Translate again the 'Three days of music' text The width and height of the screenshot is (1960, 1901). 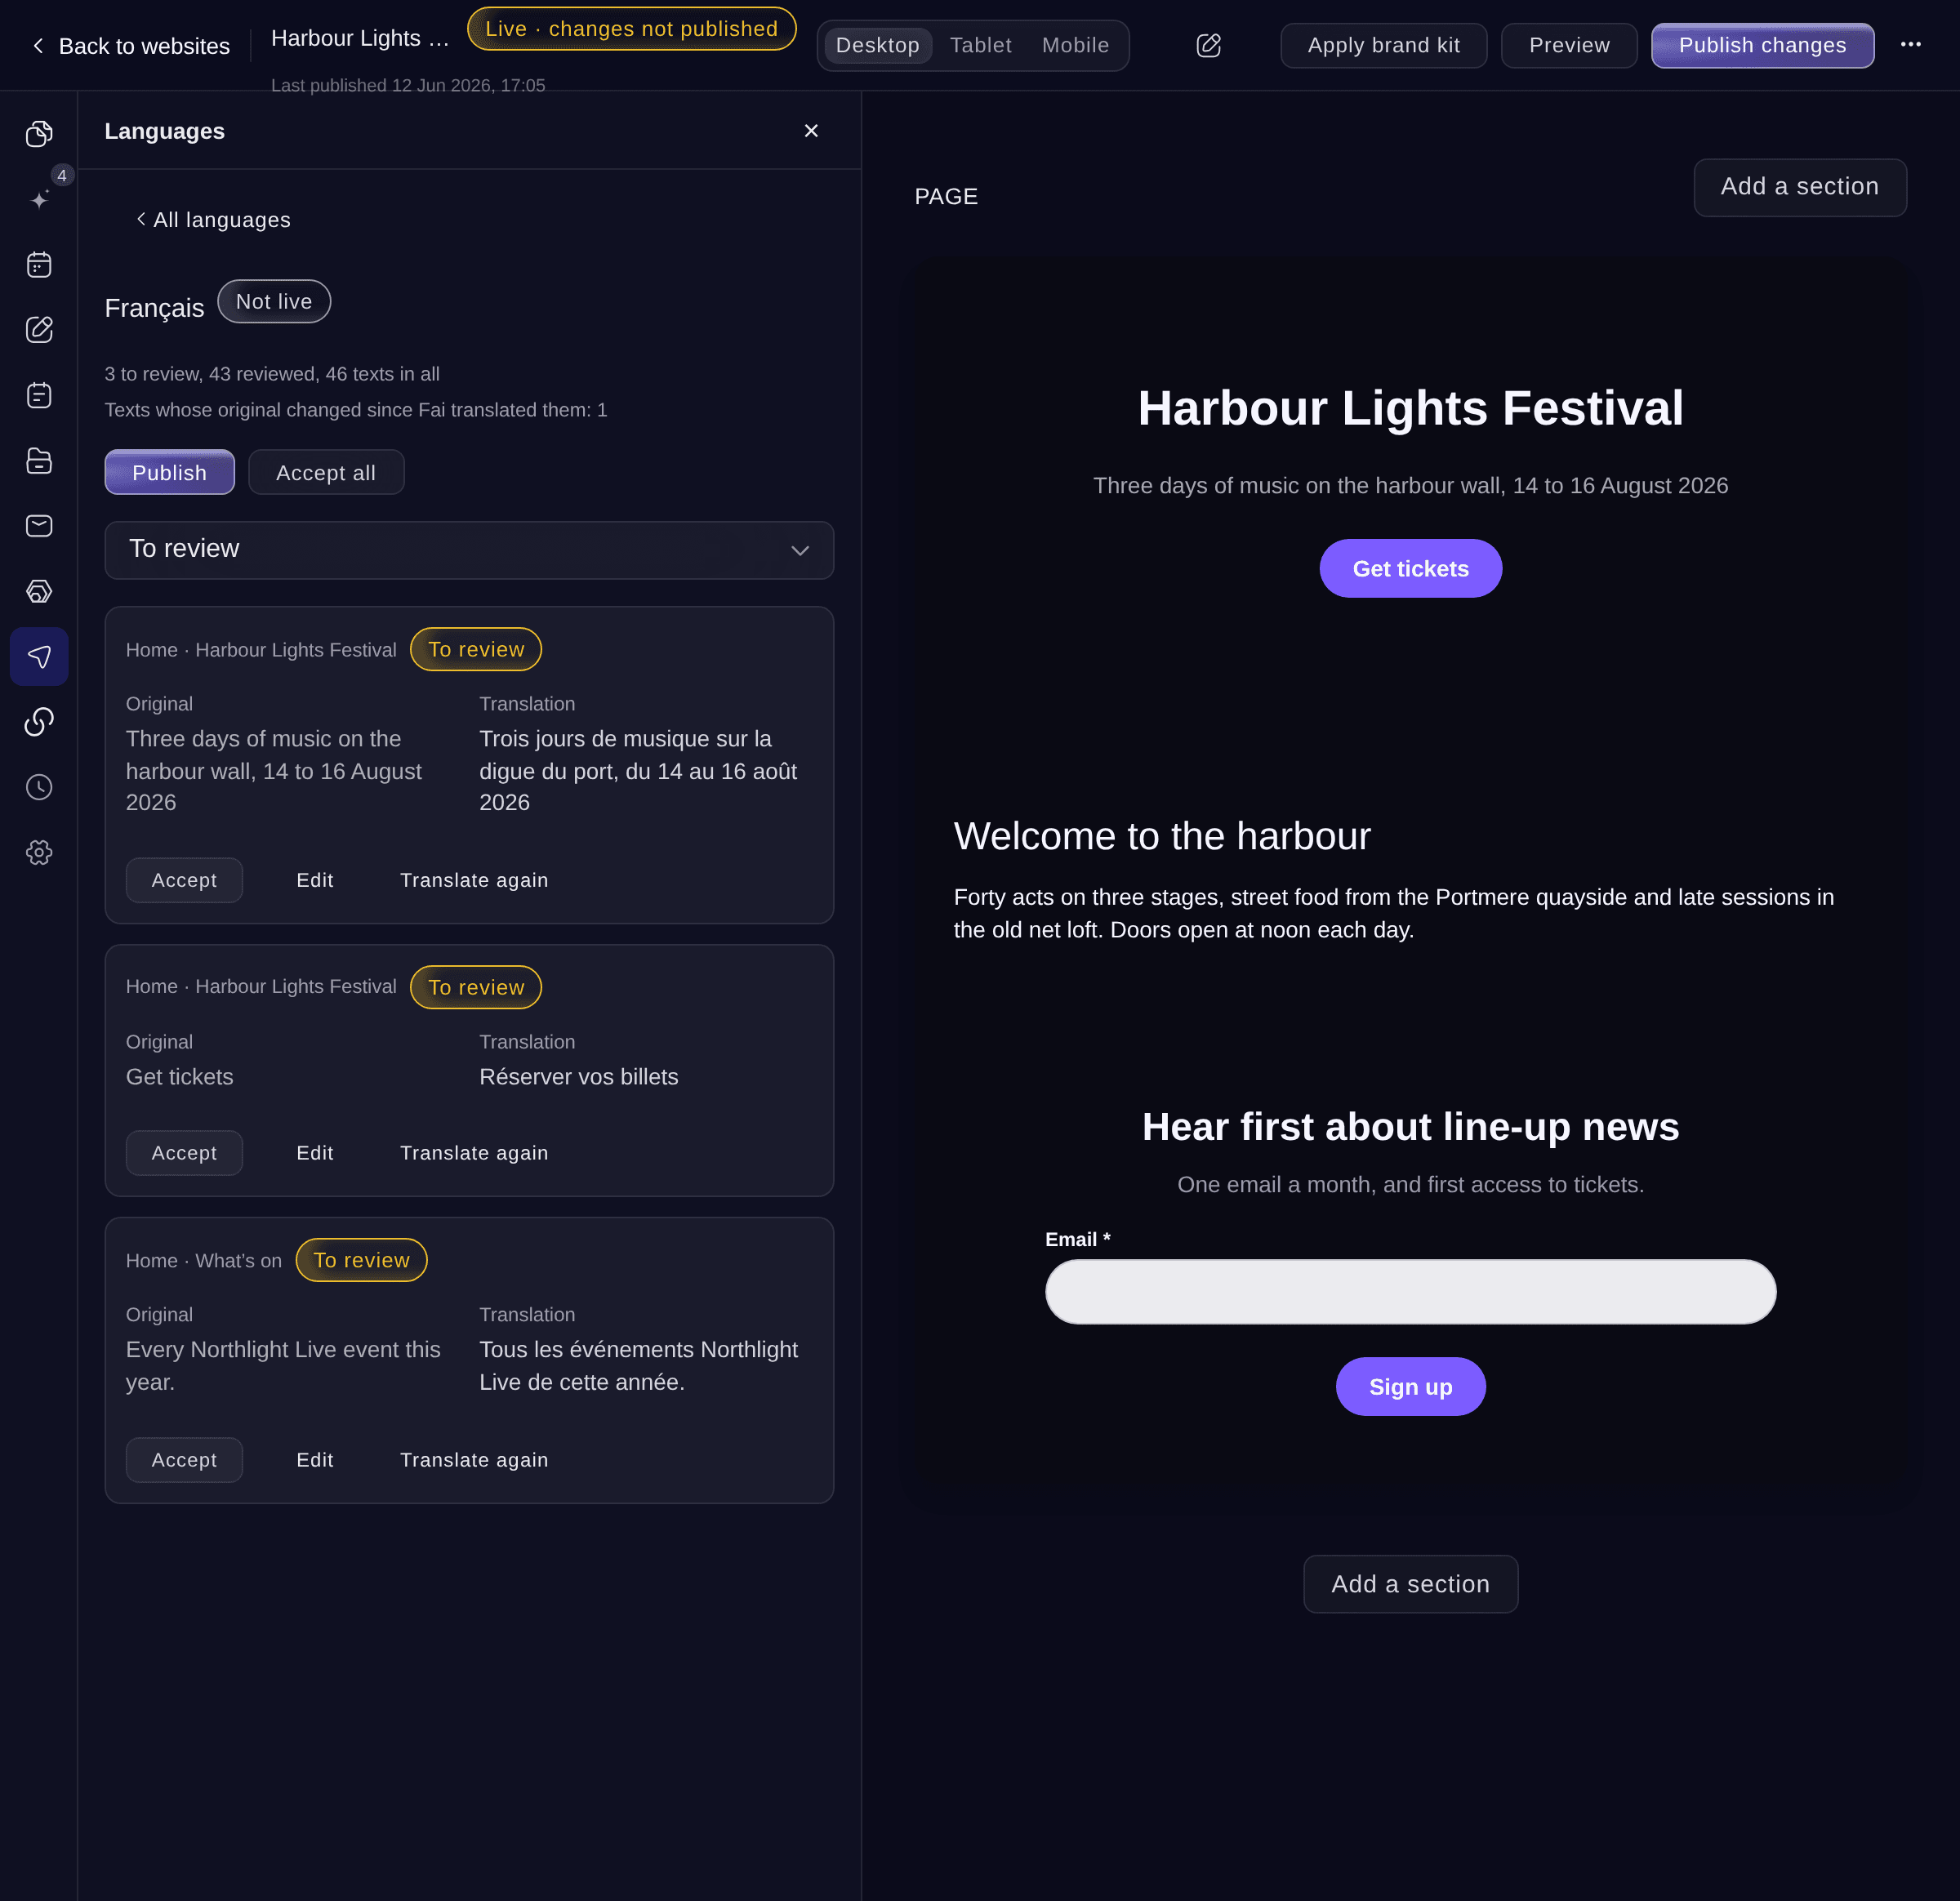coord(474,880)
